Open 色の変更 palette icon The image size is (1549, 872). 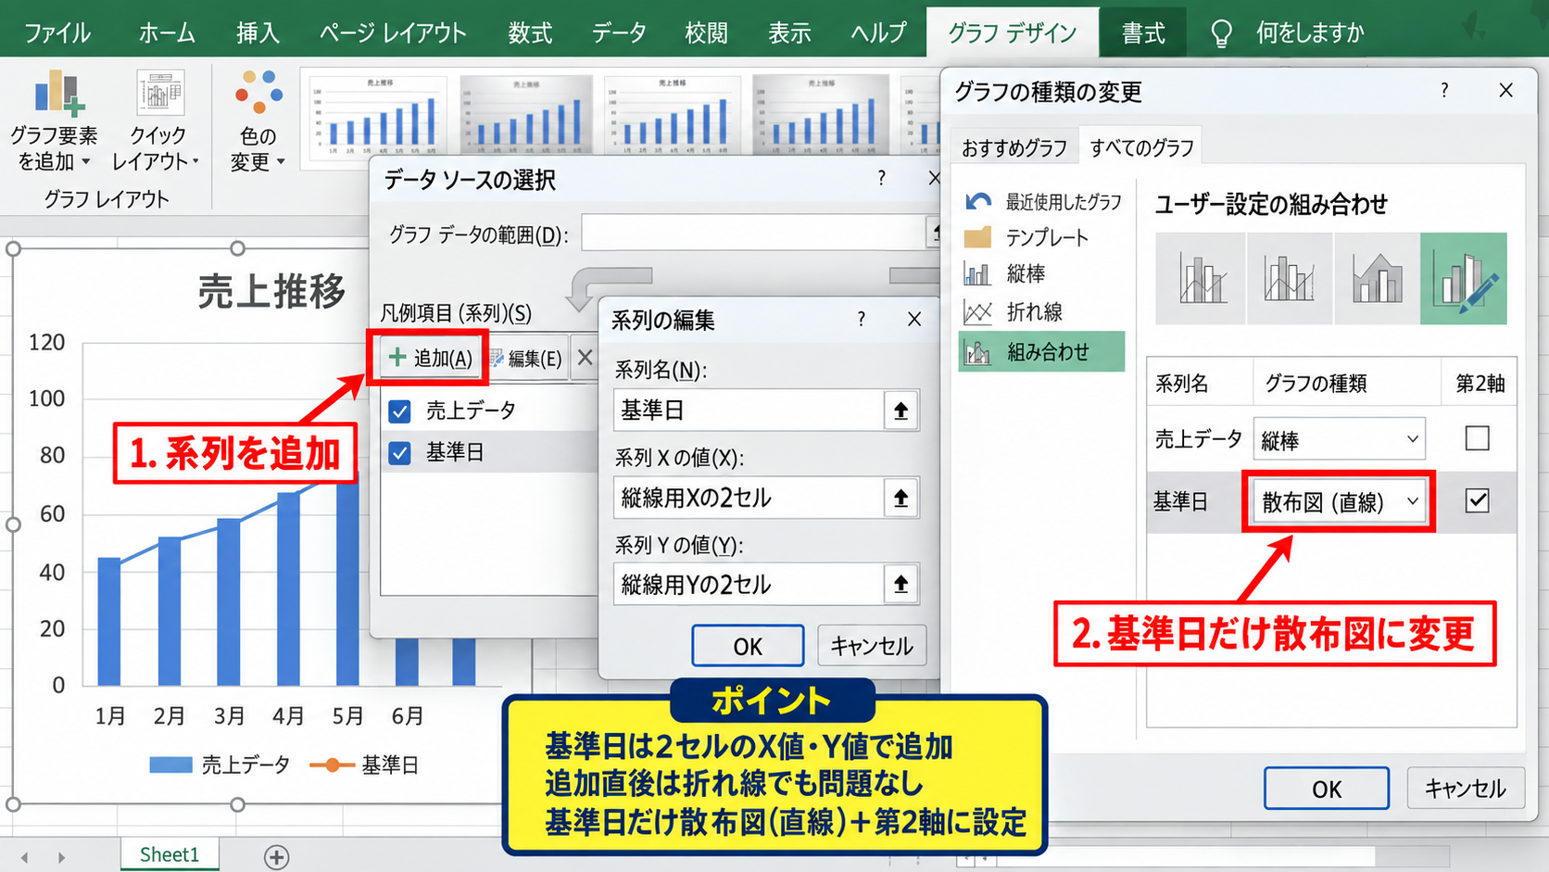pyautogui.click(x=258, y=93)
